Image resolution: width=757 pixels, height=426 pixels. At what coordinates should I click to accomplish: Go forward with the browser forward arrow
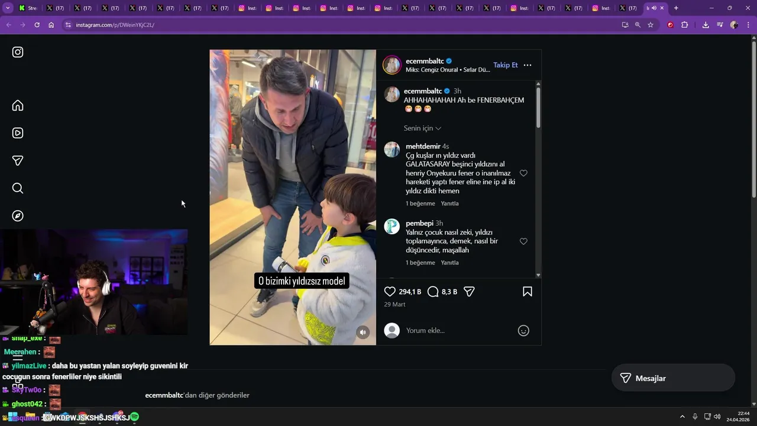click(x=22, y=25)
